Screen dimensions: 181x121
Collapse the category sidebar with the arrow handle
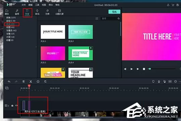pyautogui.click(x=36, y=47)
